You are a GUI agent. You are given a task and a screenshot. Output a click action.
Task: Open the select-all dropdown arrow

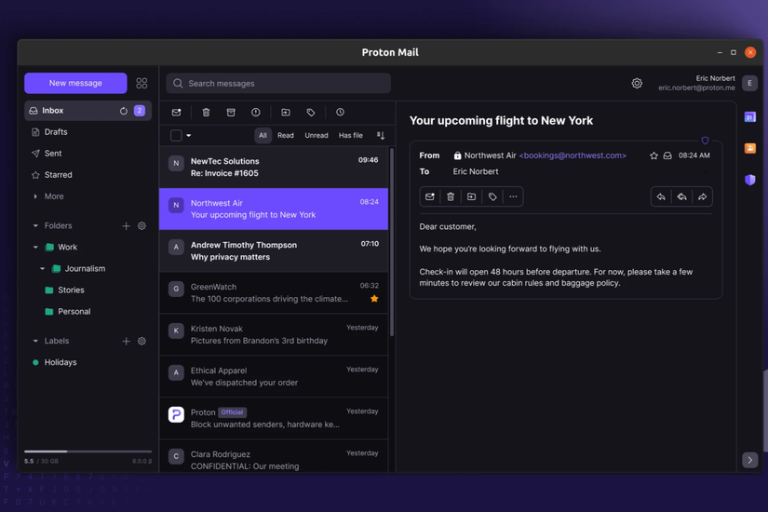(x=189, y=135)
